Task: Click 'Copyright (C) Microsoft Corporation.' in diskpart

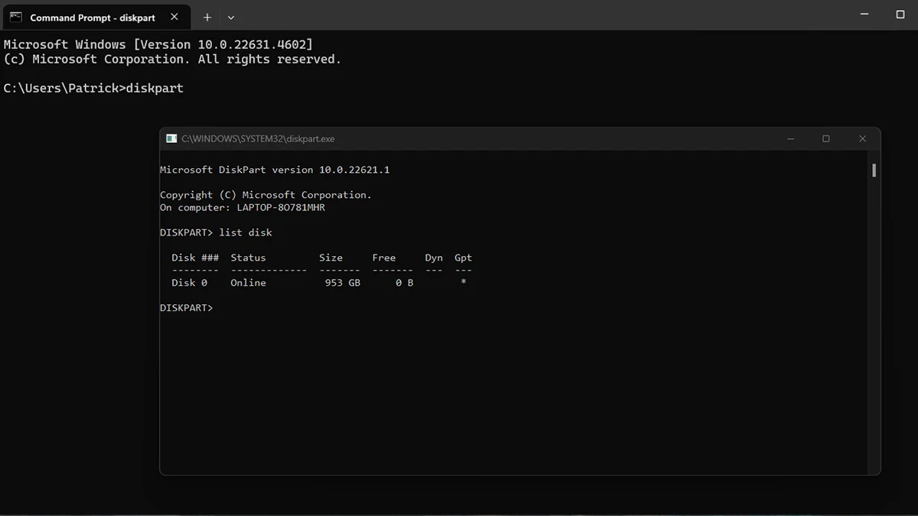Action: [x=265, y=195]
